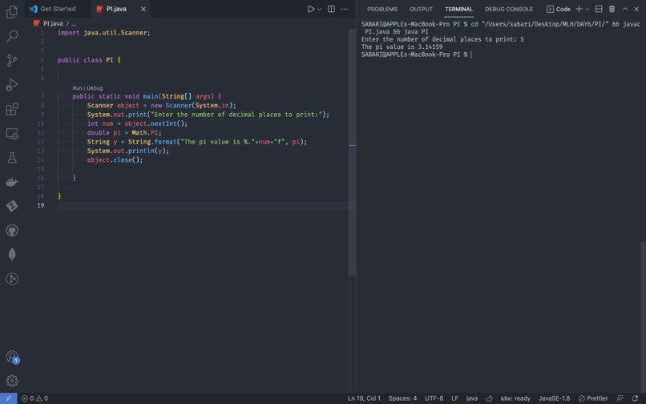The image size is (646, 404).
Task: Open the circled git branch icon view
Action: coord(12,279)
